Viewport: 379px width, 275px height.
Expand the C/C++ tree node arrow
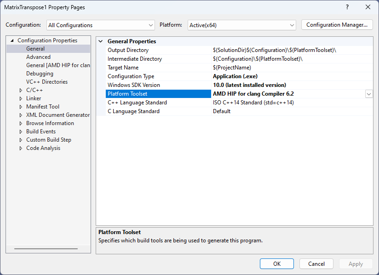pyautogui.click(x=21, y=90)
